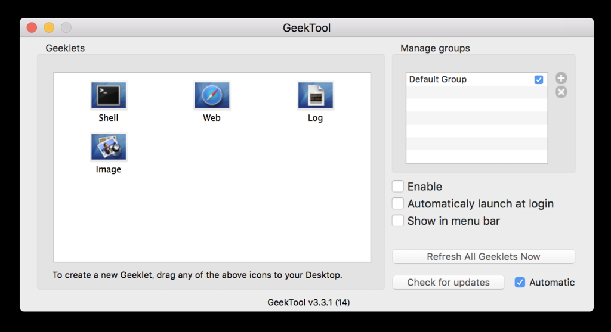Click the Geeklets section heading
This screenshot has height=332, width=611.
coord(65,48)
